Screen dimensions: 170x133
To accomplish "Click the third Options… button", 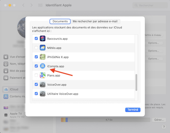I will (154, 59).
